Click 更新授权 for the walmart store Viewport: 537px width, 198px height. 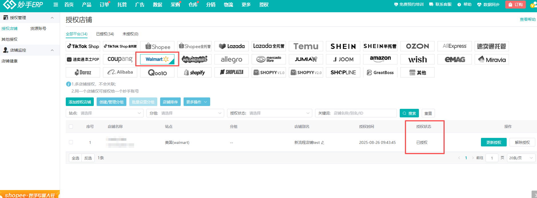tap(494, 142)
